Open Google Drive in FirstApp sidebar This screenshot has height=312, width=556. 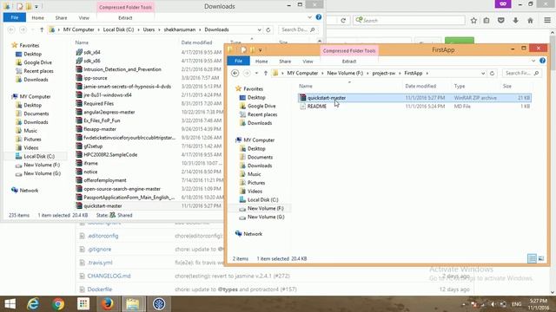(261, 106)
